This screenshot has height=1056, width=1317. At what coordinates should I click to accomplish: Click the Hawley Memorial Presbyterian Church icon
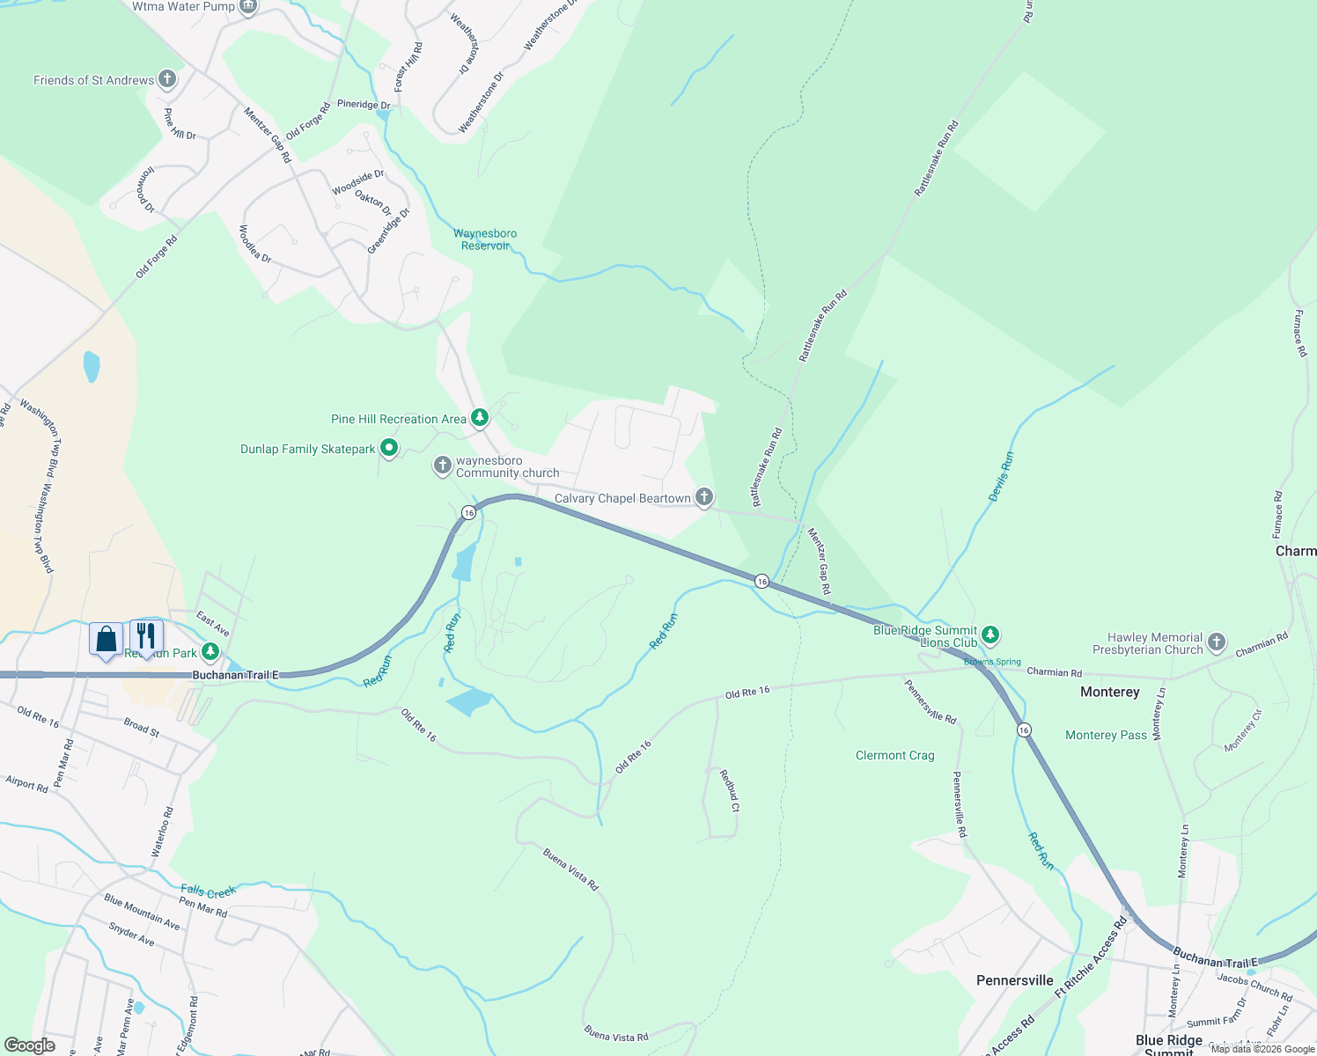pyautogui.click(x=1217, y=642)
